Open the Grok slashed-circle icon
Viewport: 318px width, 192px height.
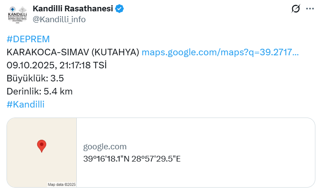[x=295, y=9]
